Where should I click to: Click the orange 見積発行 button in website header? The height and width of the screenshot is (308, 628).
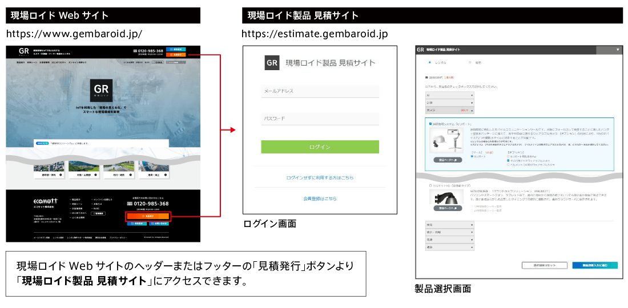(176, 56)
